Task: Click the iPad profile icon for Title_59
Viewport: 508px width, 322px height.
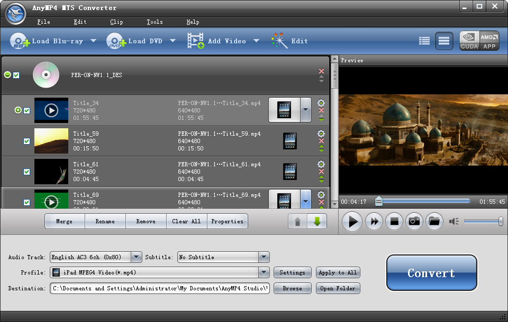Action: (290, 141)
